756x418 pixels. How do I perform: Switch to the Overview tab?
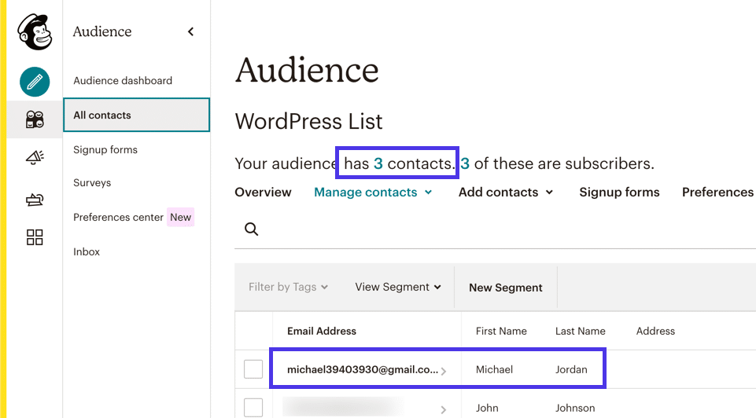(263, 192)
